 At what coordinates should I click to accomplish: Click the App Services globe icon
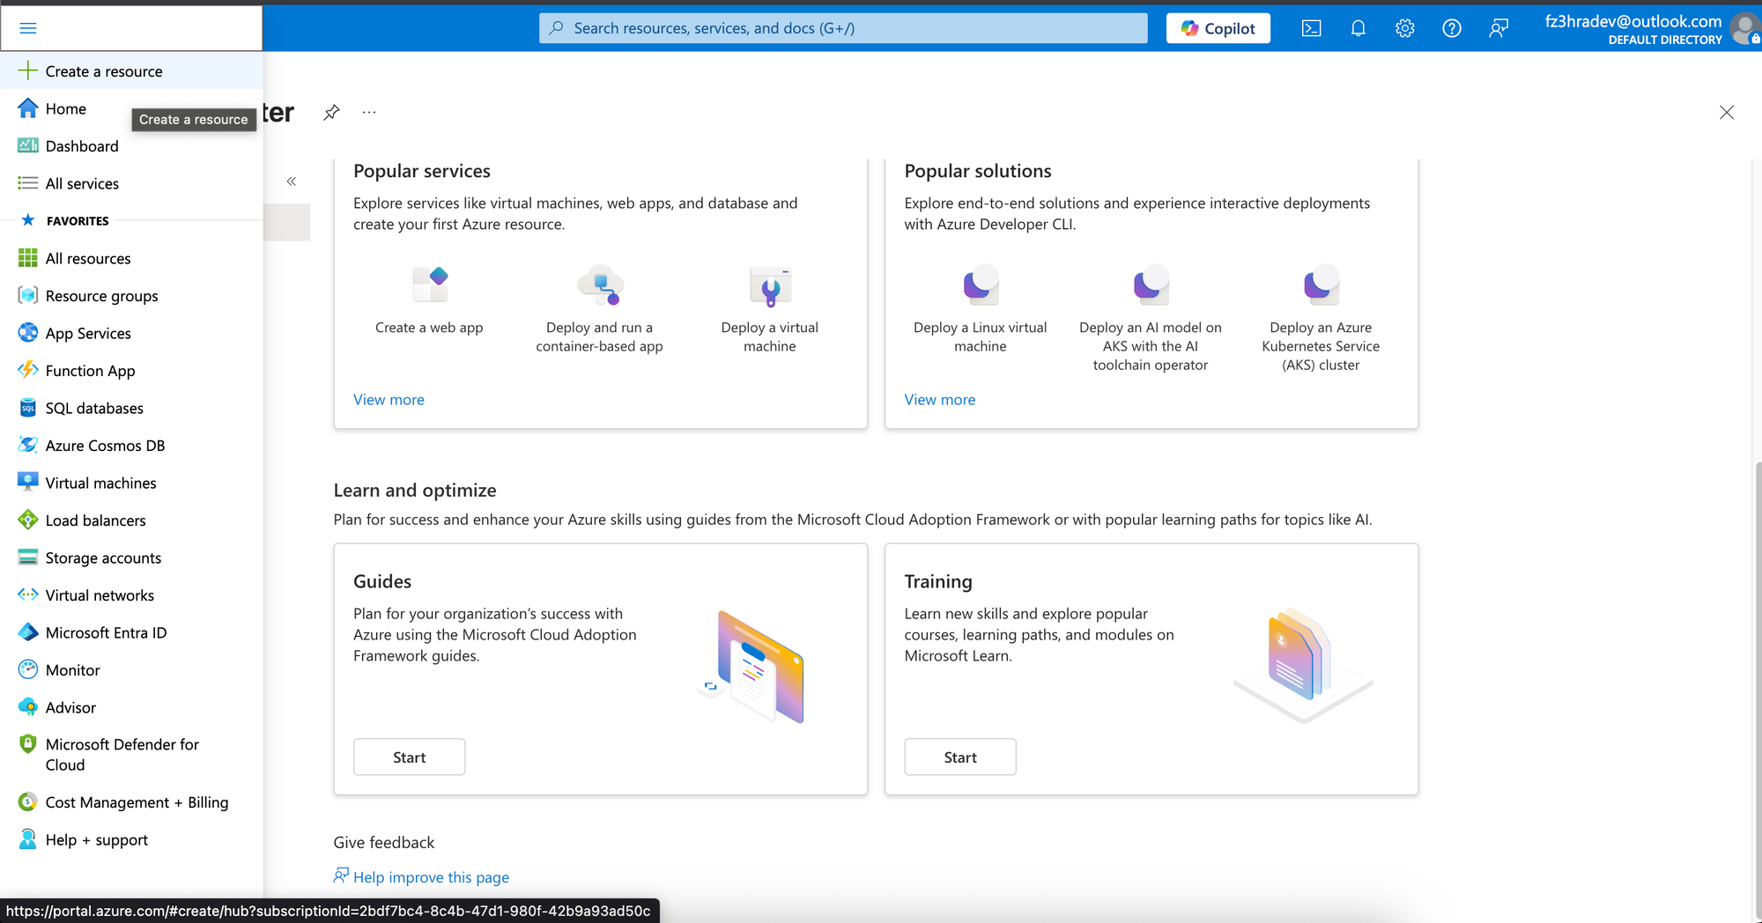(28, 333)
